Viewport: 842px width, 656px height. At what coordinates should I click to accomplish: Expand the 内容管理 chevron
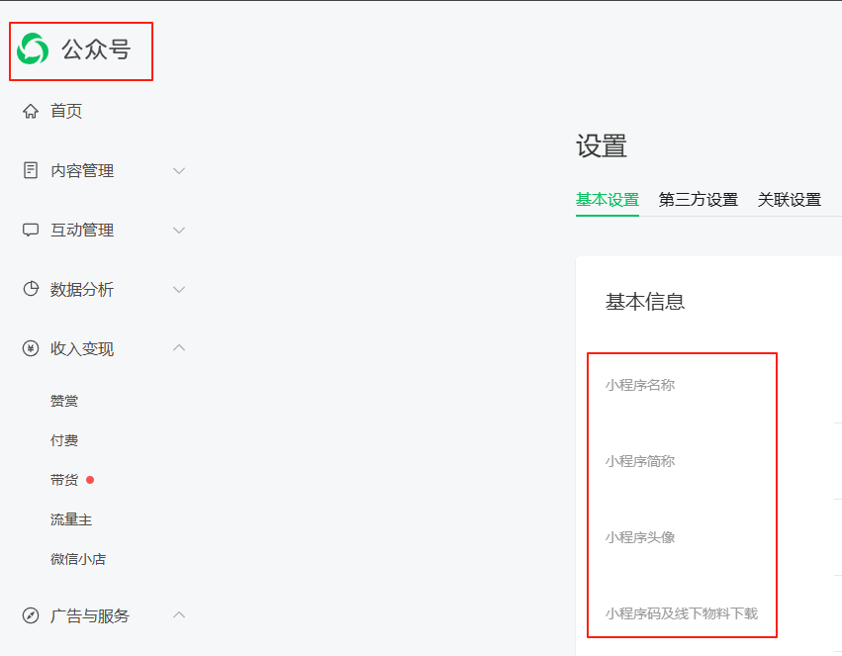tap(179, 171)
